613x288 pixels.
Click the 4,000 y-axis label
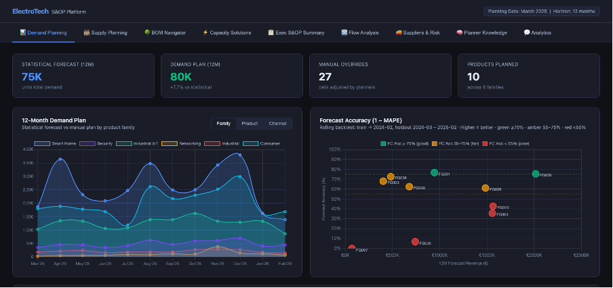click(x=28, y=149)
